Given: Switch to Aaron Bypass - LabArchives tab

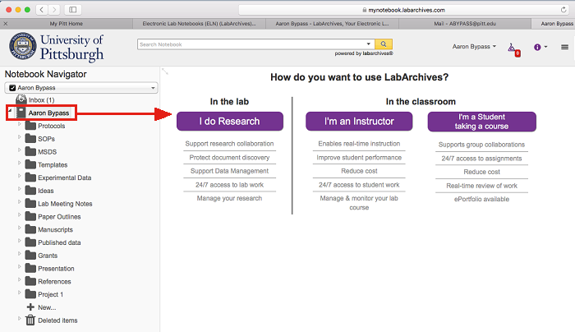Looking at the screenshot, I should click(x=332, y=24).
